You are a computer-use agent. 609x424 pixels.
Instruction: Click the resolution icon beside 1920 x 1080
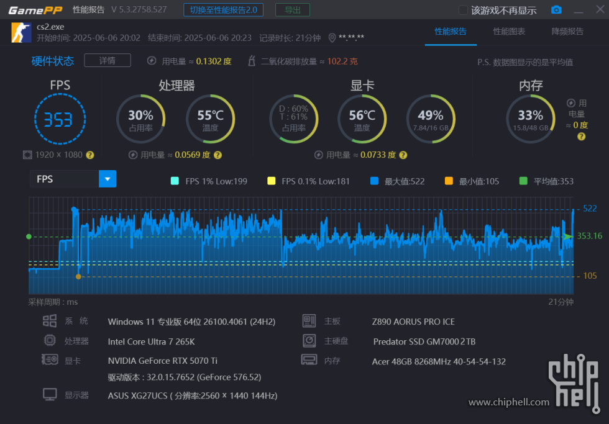tap(27, 155)
